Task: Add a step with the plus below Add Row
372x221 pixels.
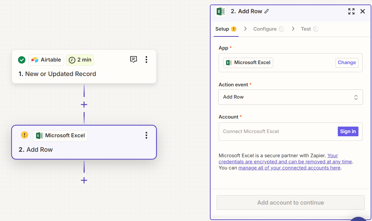Action: (x=84, y=180)
